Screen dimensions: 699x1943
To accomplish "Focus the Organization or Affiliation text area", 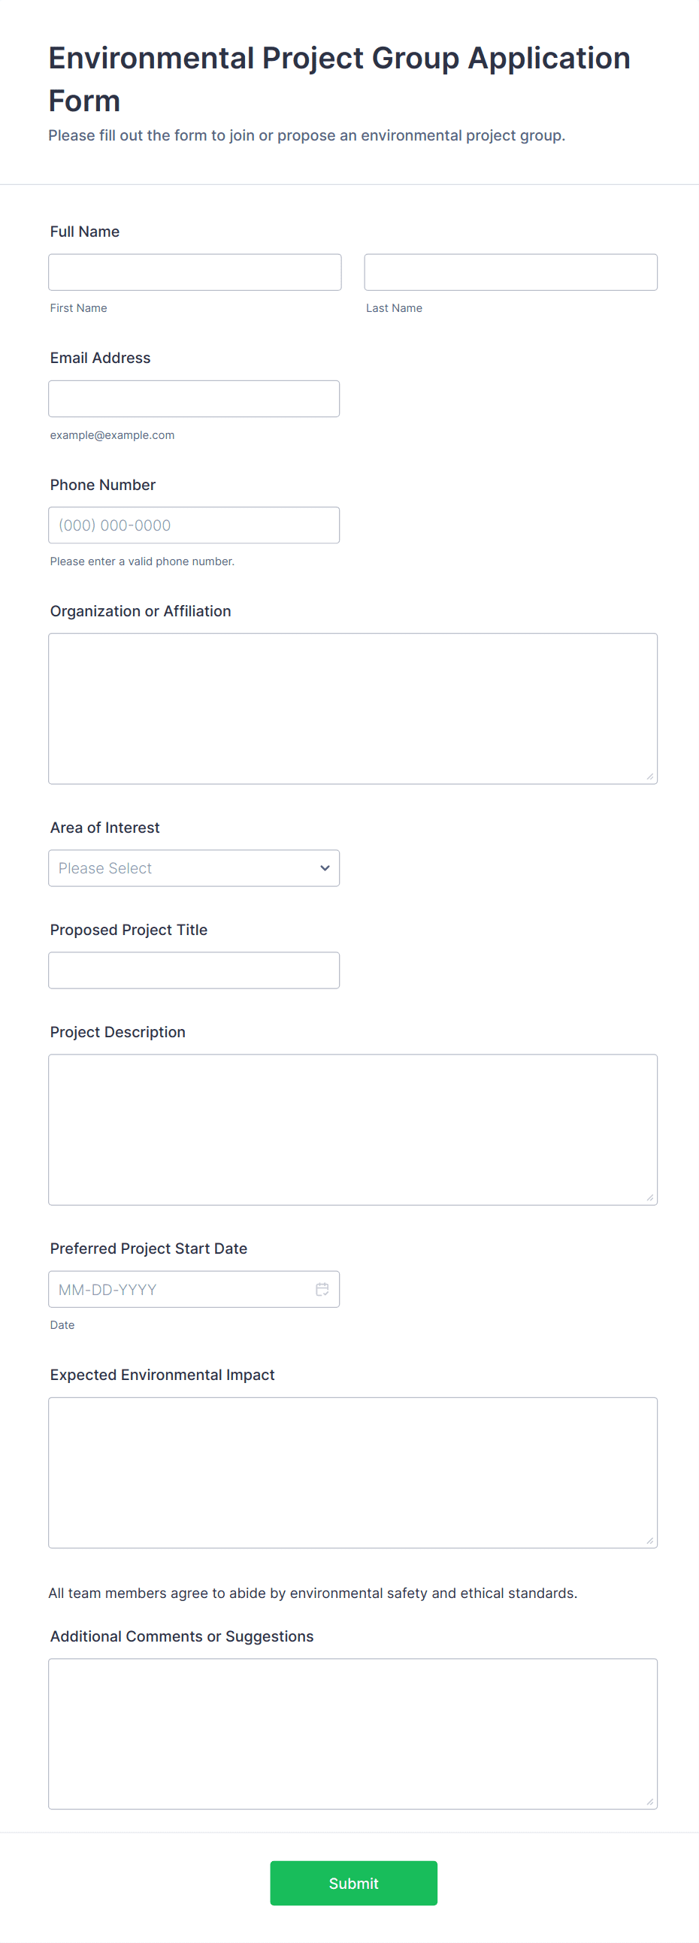I will click(x=353, y=708).
